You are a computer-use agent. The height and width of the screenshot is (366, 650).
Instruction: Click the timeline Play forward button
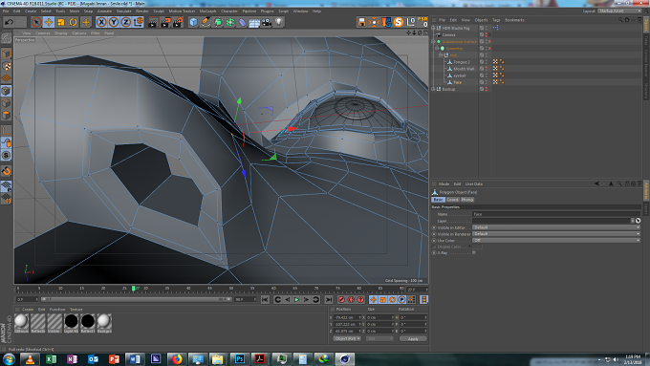coord(297,299)
